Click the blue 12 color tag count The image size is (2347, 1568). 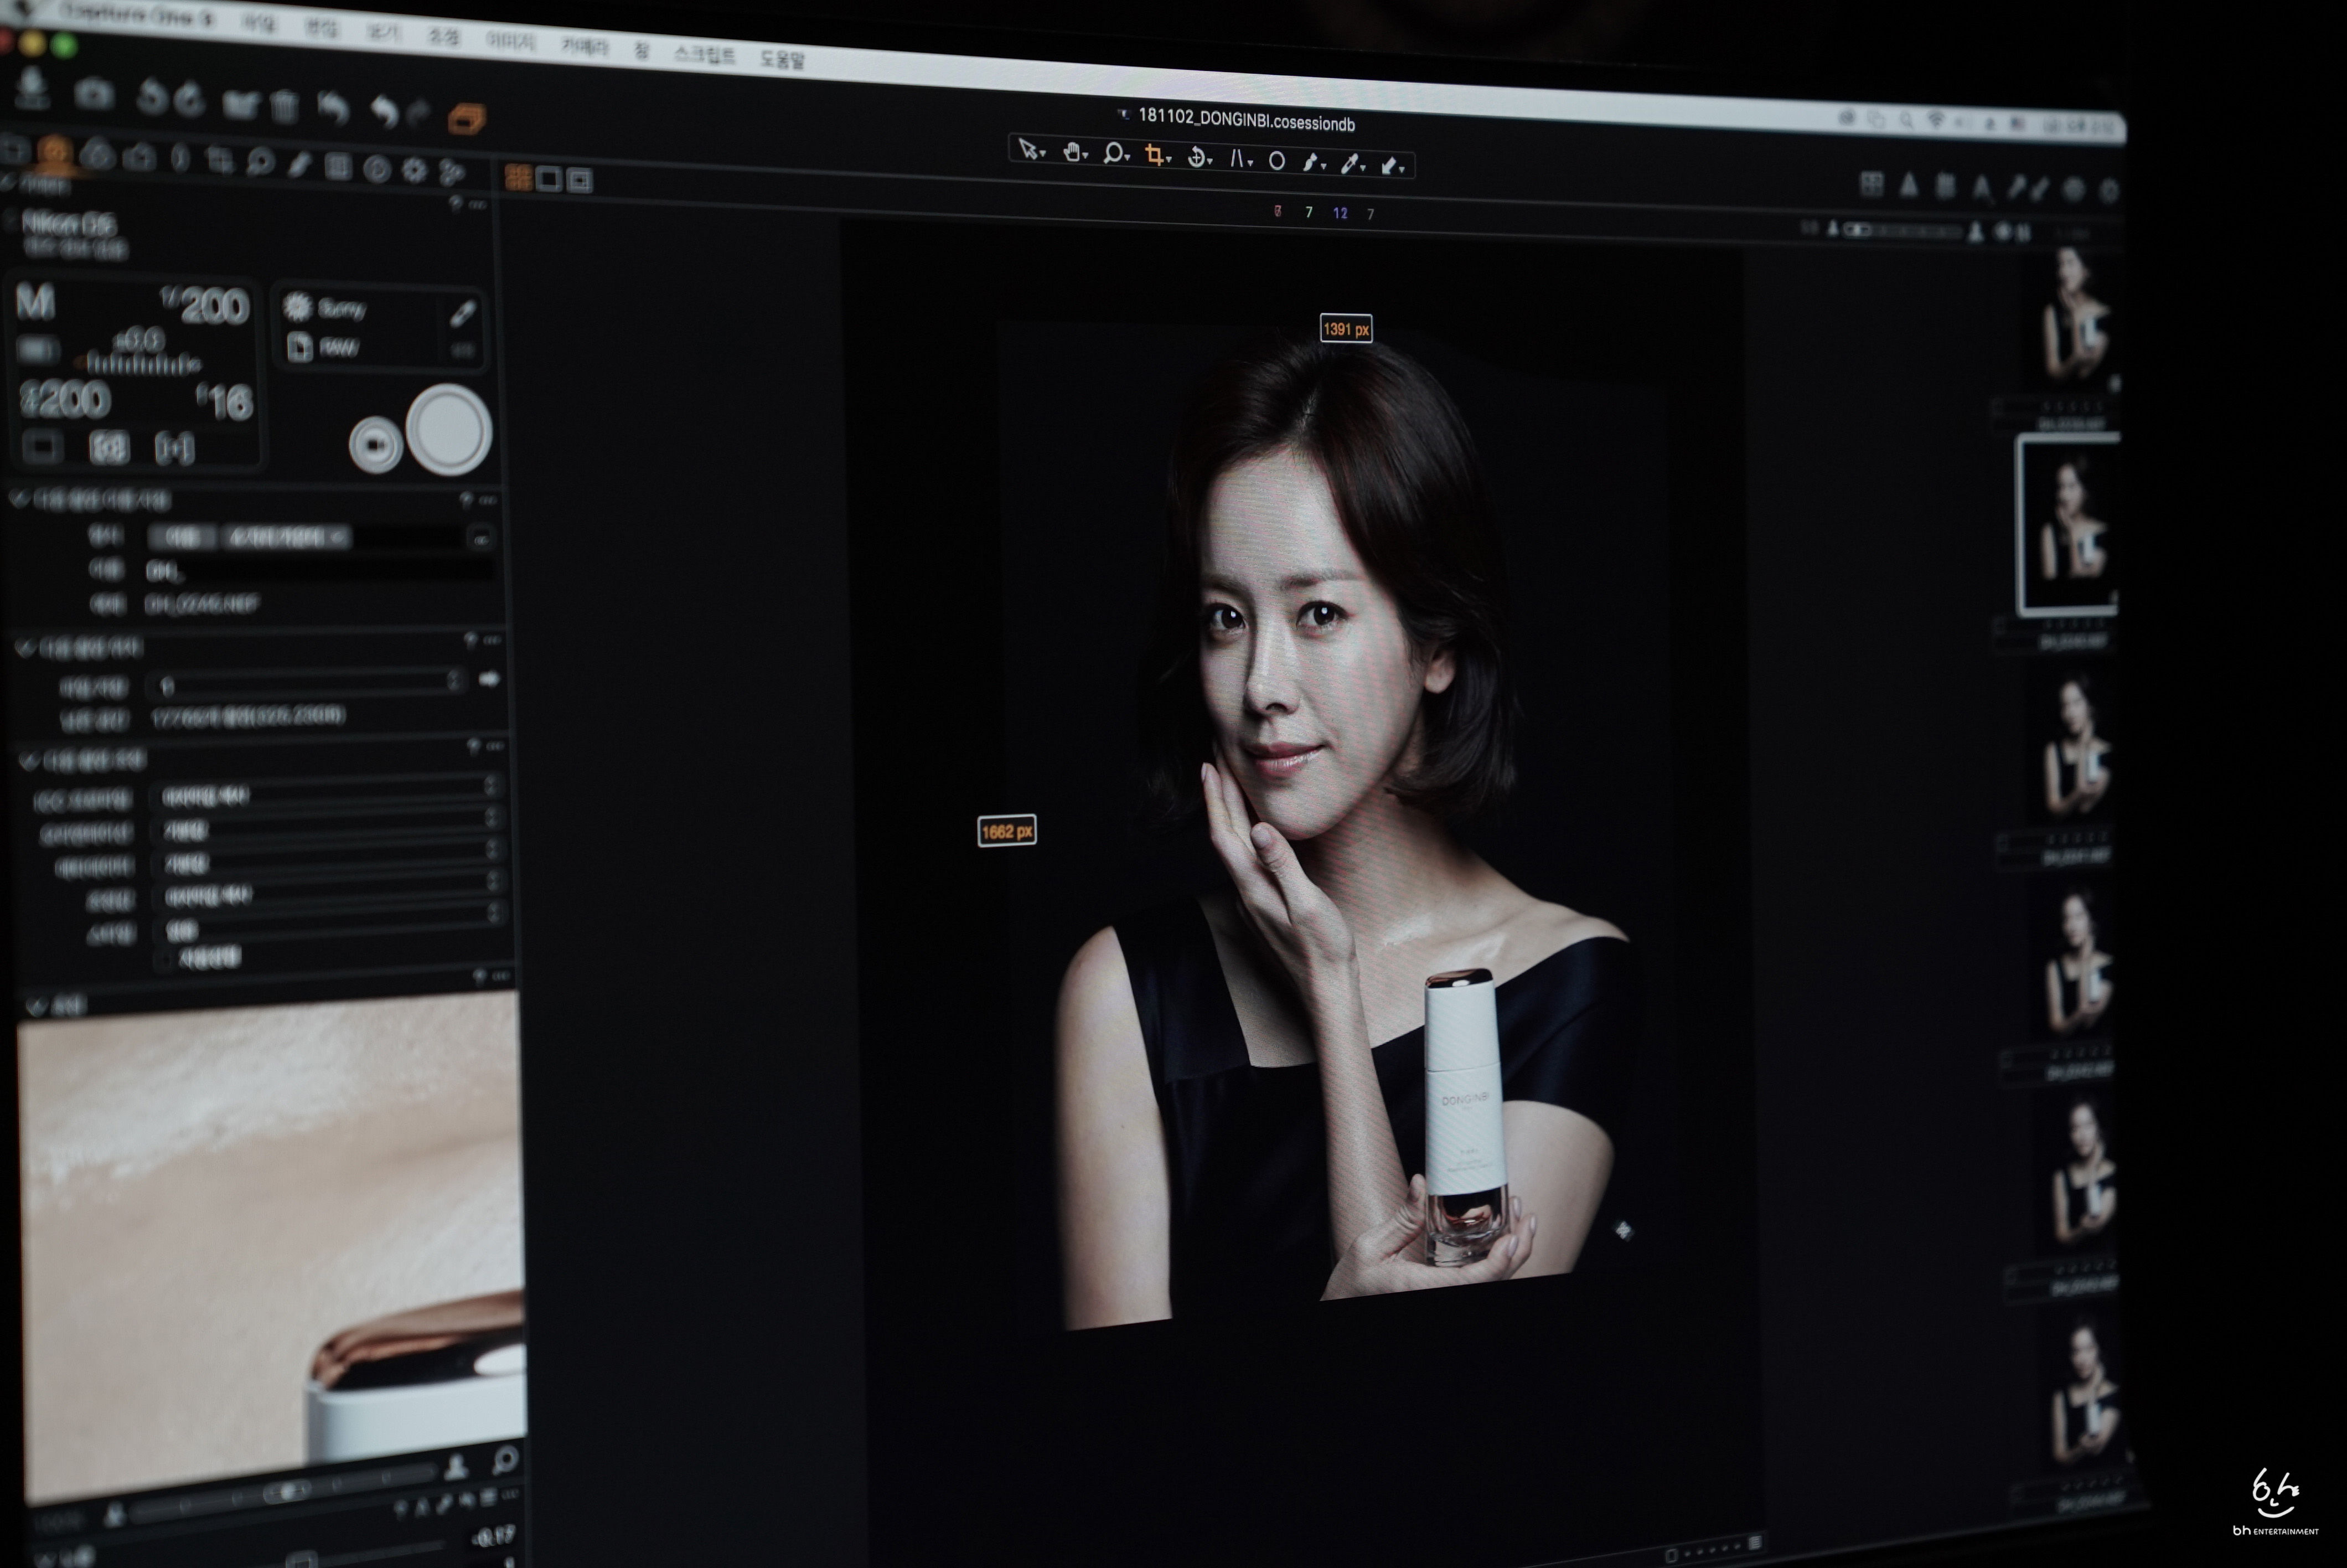pyautogui.click(x=1340, y=213)
